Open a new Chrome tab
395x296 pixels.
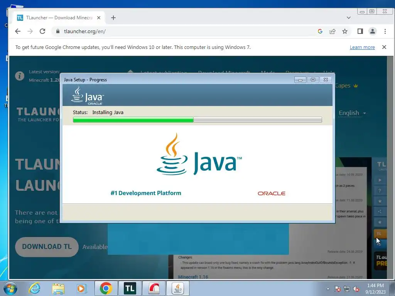(x=113, y=18)
